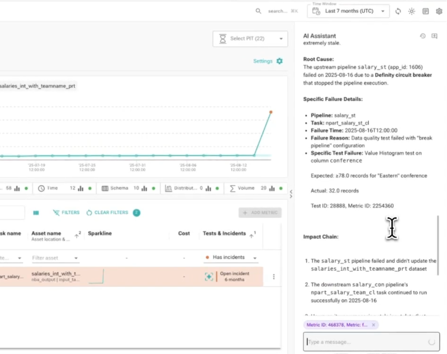Click the FILTERS button
This screenshot has width=447, height=354.
coord(66,213)
